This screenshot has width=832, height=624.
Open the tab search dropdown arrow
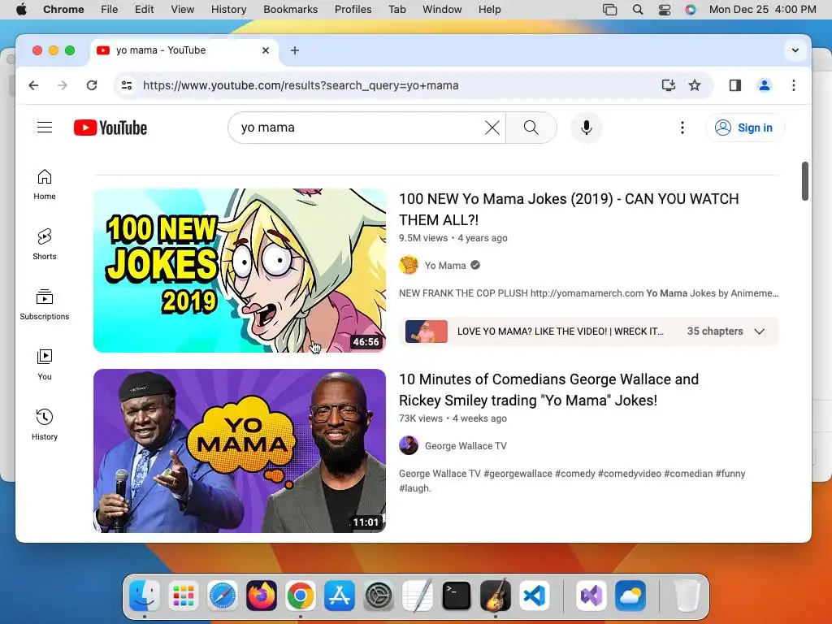click(x=795, y=50)
